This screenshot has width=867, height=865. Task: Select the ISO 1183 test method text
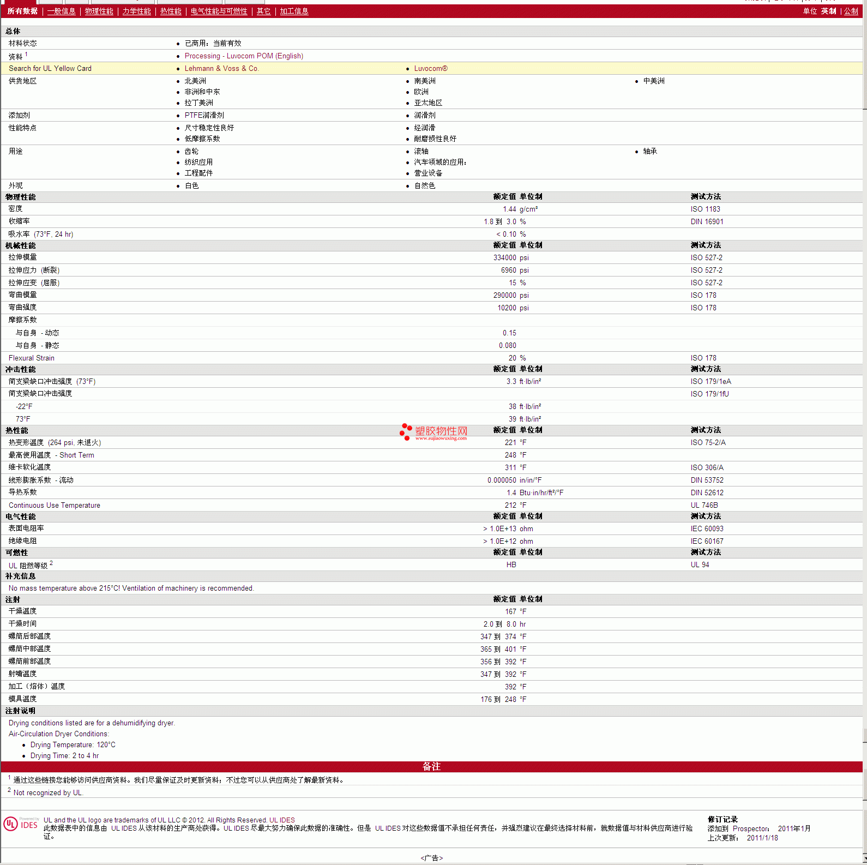point(705,209)
